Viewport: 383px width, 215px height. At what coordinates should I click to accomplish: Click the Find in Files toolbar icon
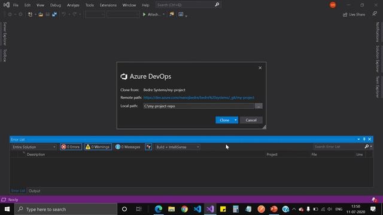click(x=172, y=14)
